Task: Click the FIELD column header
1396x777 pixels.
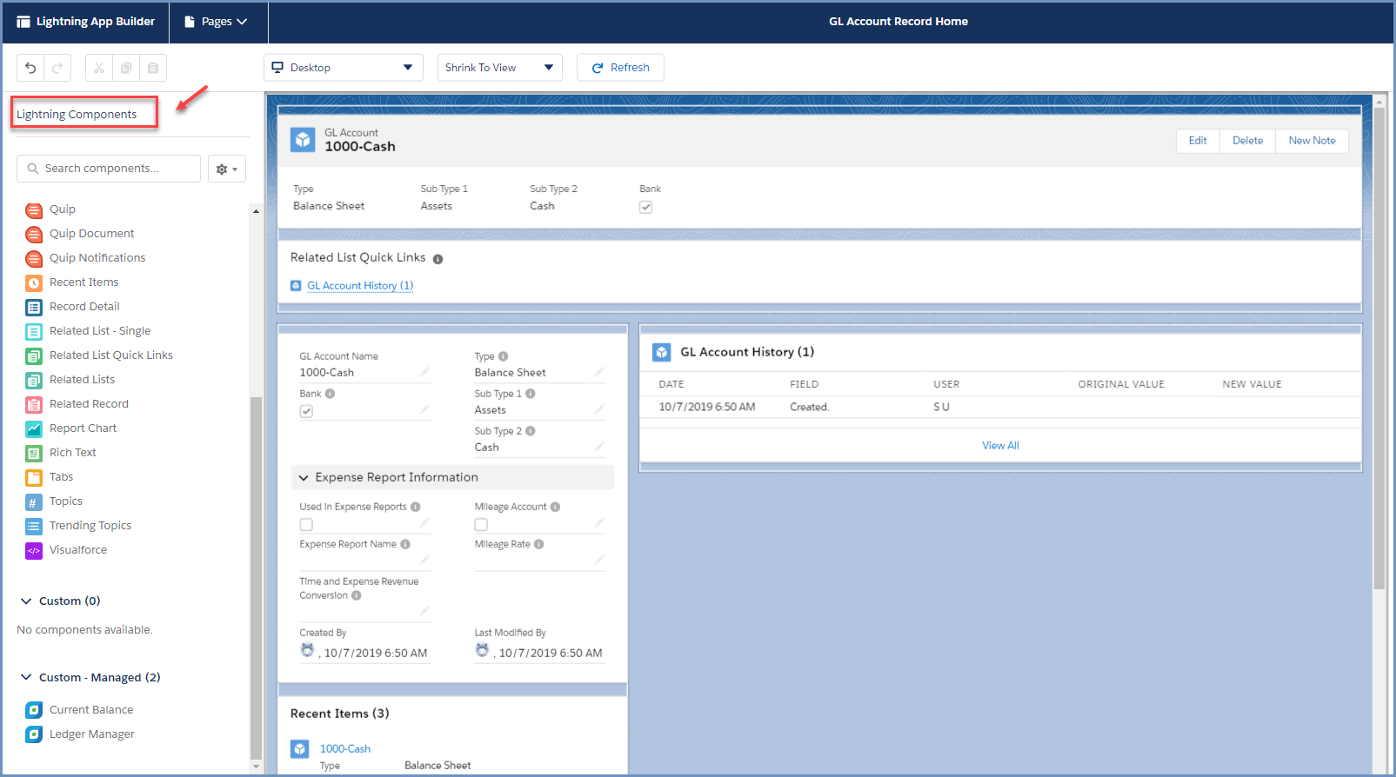Action: [x=805, y=384]
